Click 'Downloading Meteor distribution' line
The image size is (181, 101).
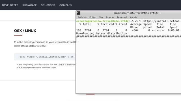coord(102,33)
